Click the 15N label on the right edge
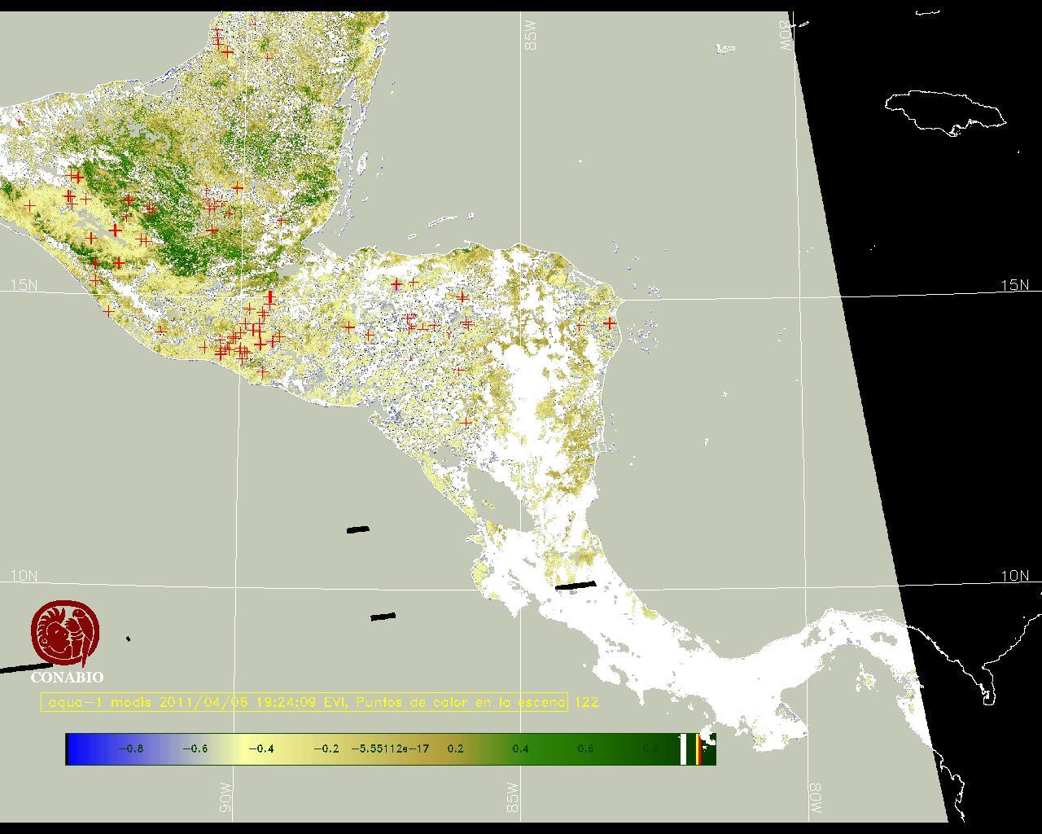1042x834 pixels. [1014, 285]
